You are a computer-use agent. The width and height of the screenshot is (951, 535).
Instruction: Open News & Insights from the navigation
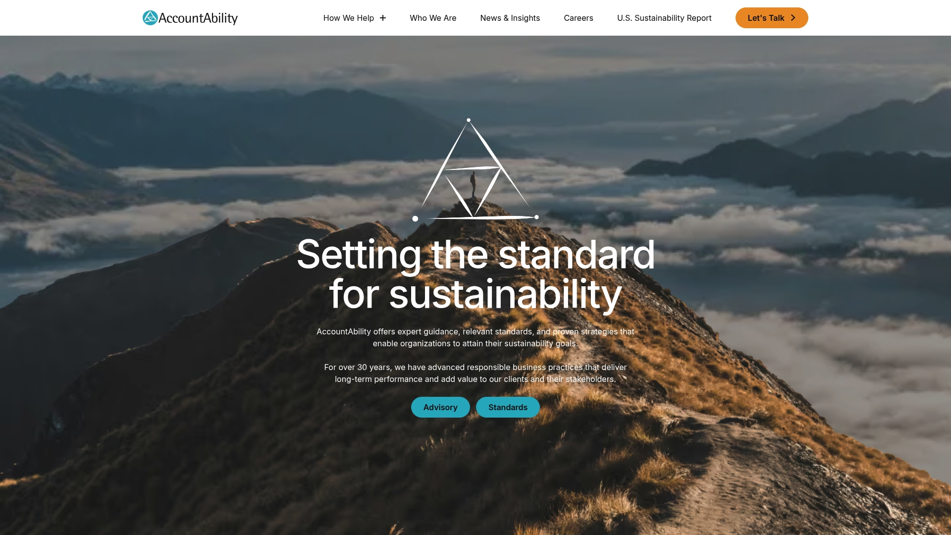click(x=510, y=18)
